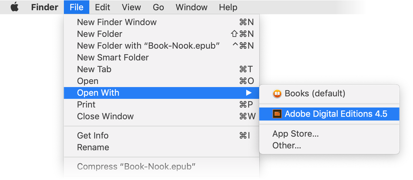Select Close Window
Screen dimensions: 413x180
tap(162, 116)
